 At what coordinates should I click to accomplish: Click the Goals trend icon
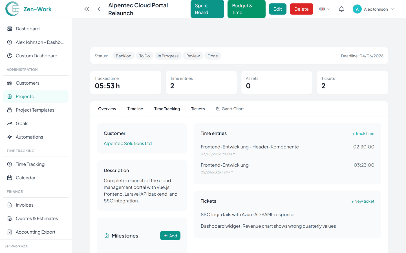point(10,123)
